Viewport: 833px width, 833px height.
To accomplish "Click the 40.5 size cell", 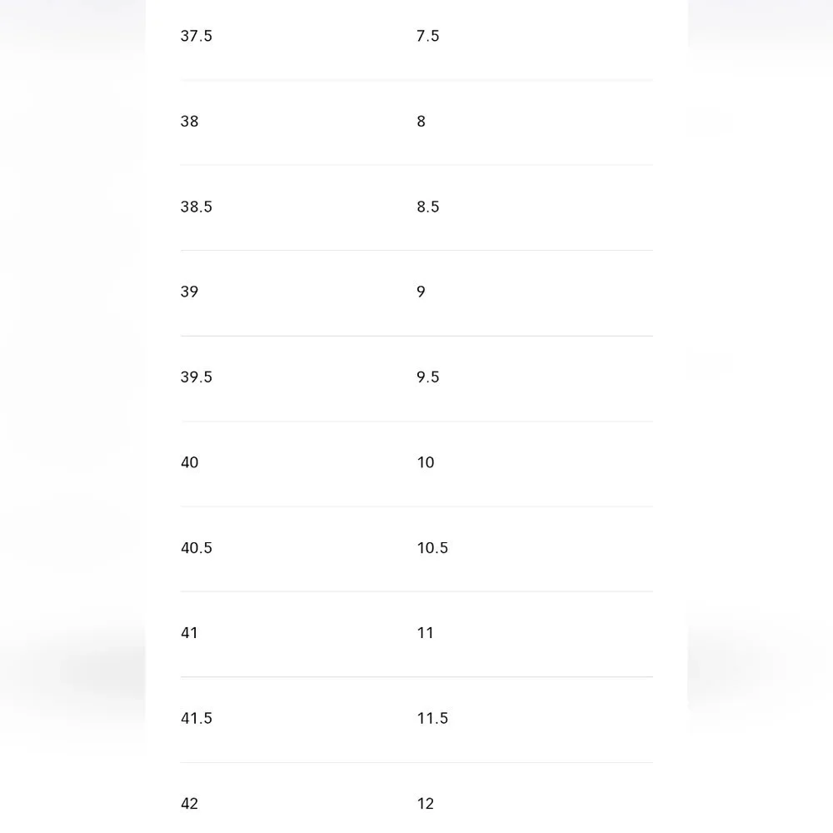I will [197, 547].
